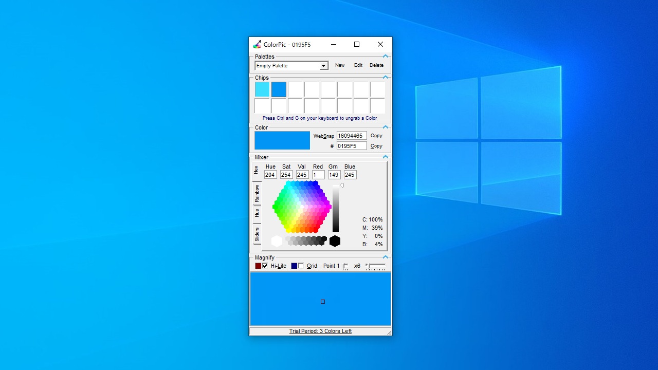Copy the hex color code
Viewport: 658px width, 370px height.
[x=376, y=146]
